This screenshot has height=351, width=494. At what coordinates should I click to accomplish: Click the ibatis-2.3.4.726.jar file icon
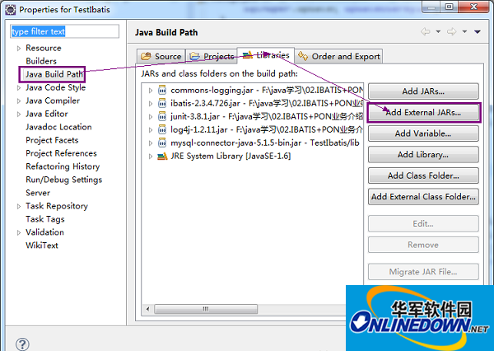point(162,103)
